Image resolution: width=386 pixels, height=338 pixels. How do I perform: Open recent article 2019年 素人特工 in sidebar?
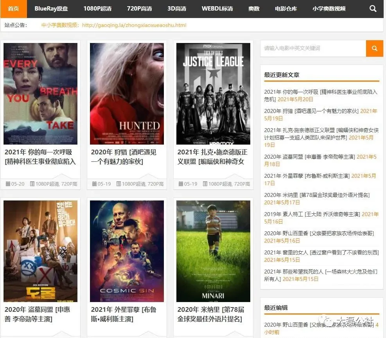(x=312, y=214)
